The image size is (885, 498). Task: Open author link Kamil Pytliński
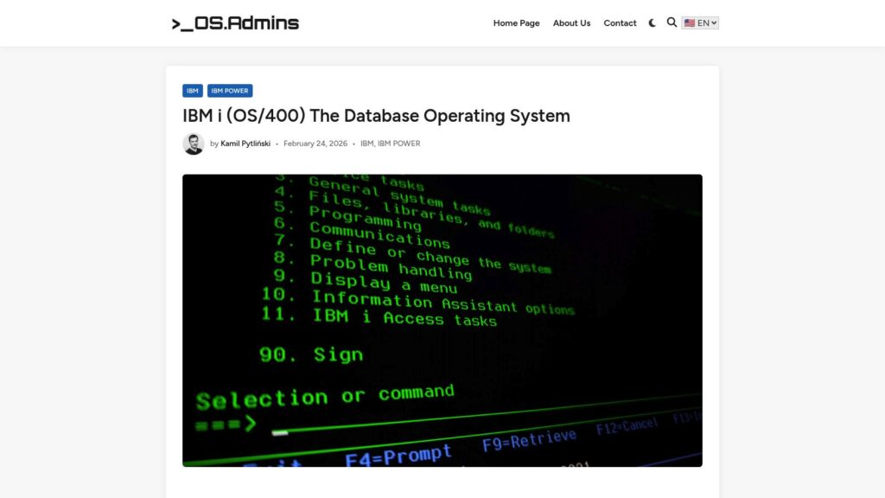pos(245,144)
